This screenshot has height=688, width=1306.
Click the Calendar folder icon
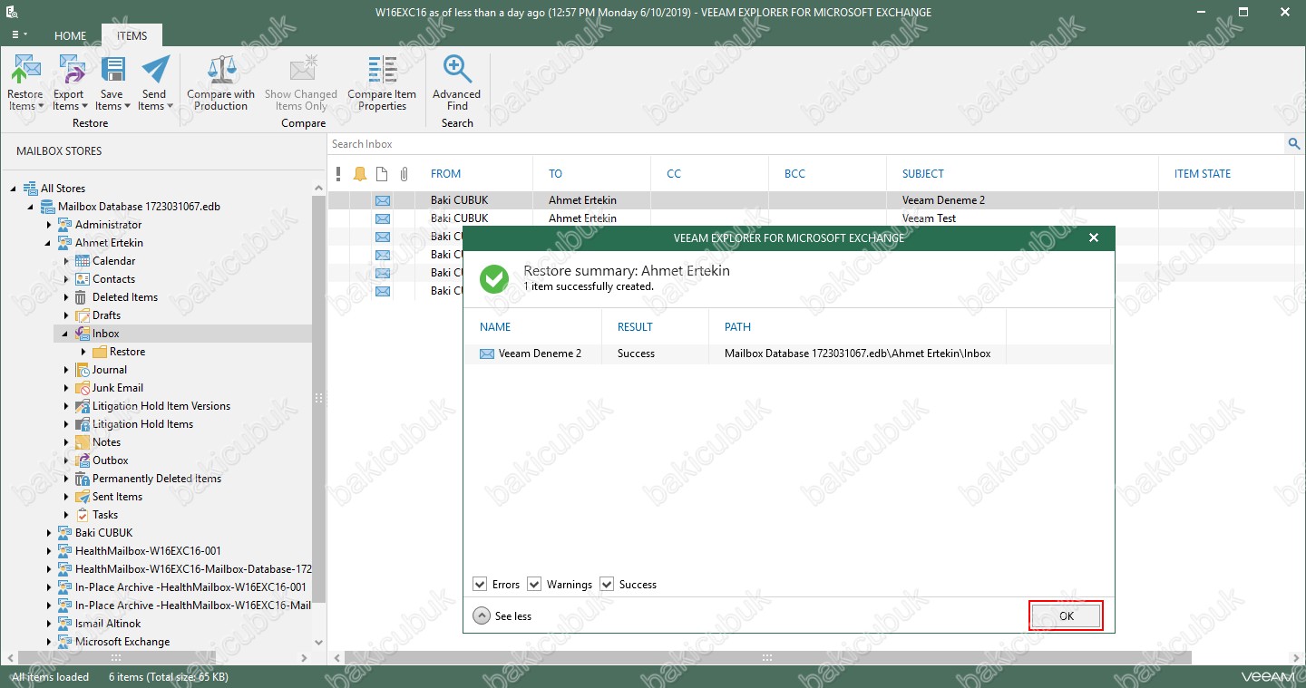[83, 261]
